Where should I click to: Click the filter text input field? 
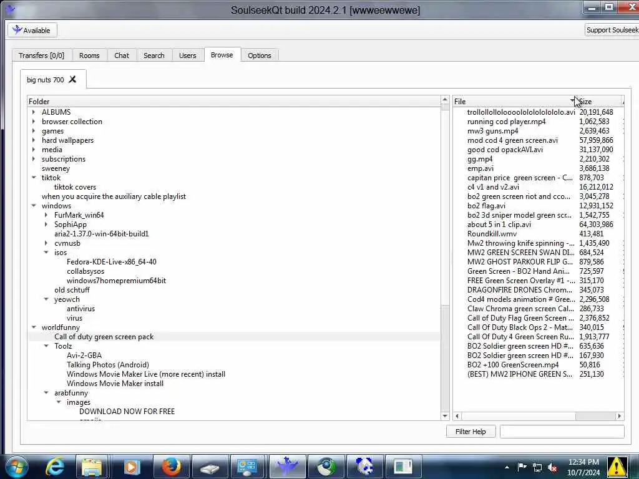562,432
